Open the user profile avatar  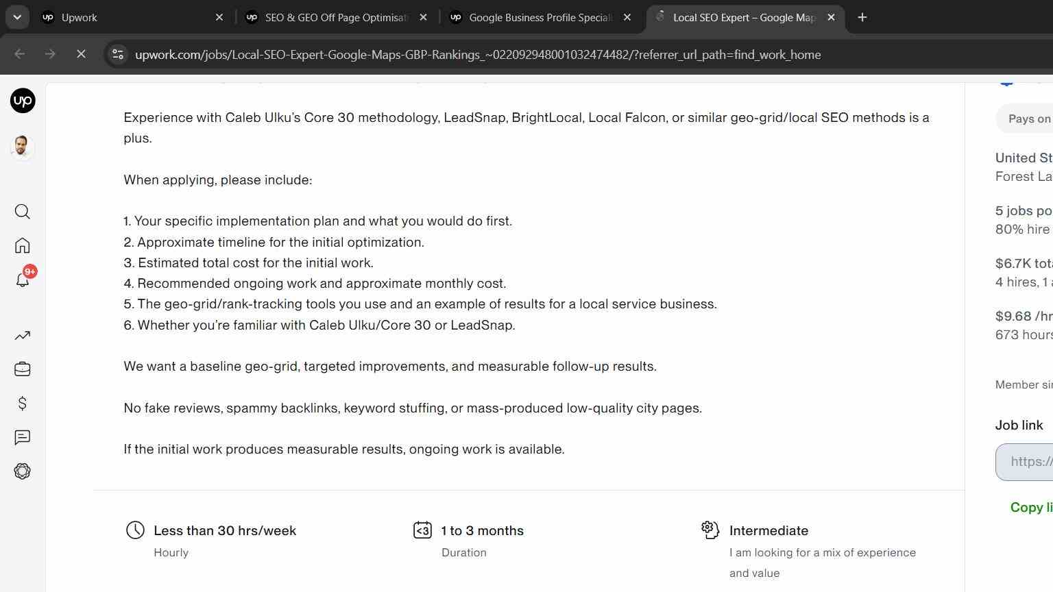click(23, 147)
